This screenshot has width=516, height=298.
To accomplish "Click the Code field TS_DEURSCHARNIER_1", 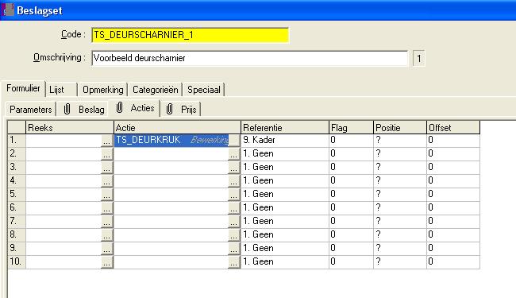I will [x=191, y=35].
